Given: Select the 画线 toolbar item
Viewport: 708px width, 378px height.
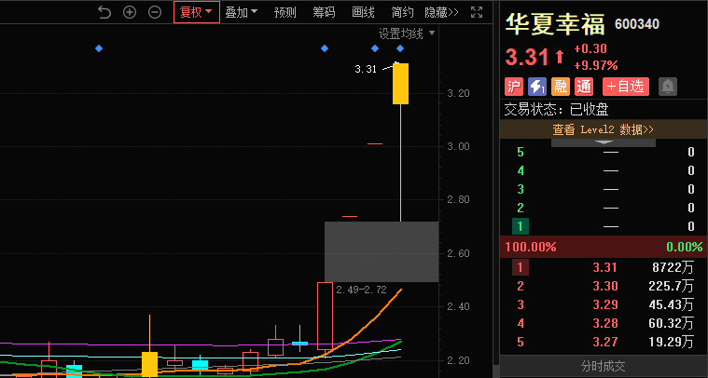Looking at the screenshot, I should (x=363, y=12).
